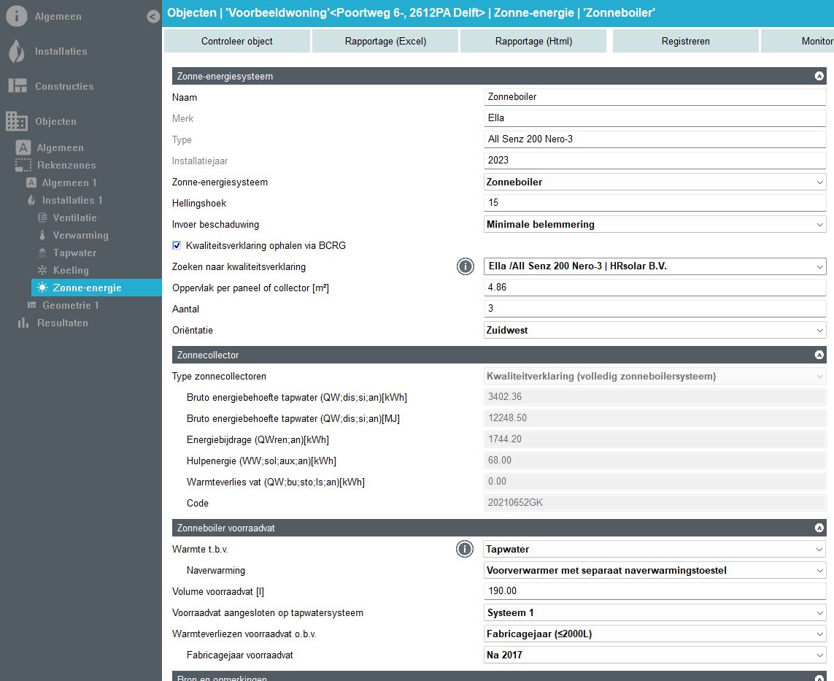Click the Hulpenergie value 68.00
This screenshot has height=681, width=834.
click(499, 461)
